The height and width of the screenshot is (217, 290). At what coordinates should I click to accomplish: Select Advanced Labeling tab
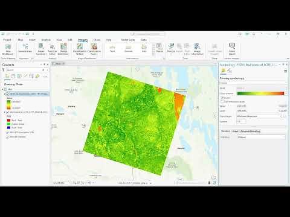(x=250, y=131)
